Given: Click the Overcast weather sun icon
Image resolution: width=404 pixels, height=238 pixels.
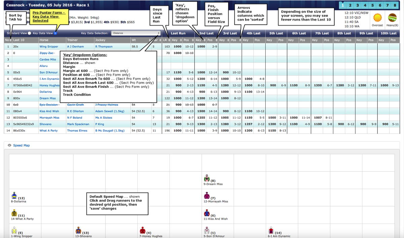Looking at the screenshot, I should pos(377,18).
